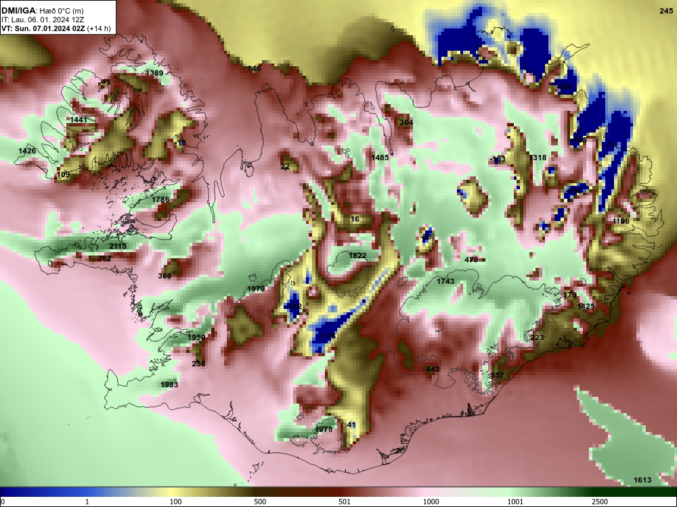Click the map value 1389
The height and width of the screenshot is (507, 677).
point(154,73)
